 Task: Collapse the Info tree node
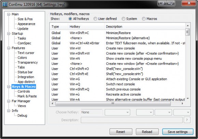click(9, 111)
